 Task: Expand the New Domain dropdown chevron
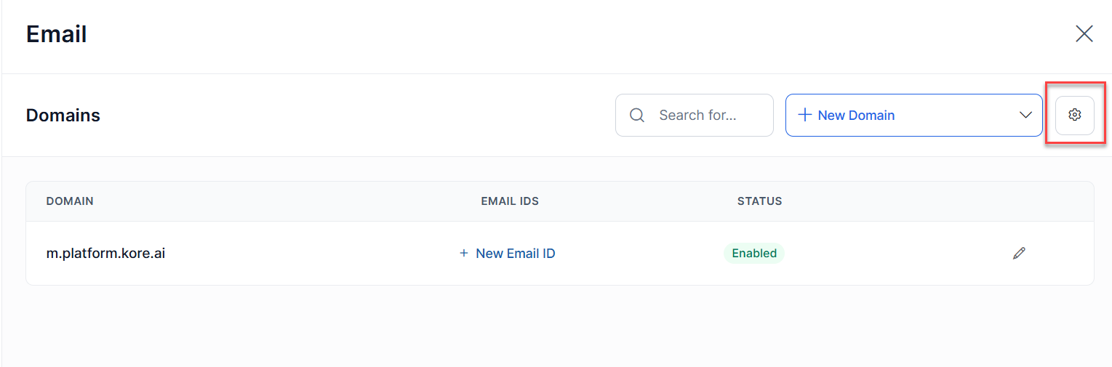pyautogui.click(x=1025, y=115)
